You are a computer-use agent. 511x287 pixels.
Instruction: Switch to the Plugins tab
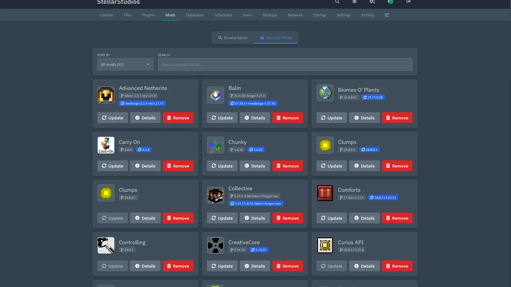click(x=148, y=15)
